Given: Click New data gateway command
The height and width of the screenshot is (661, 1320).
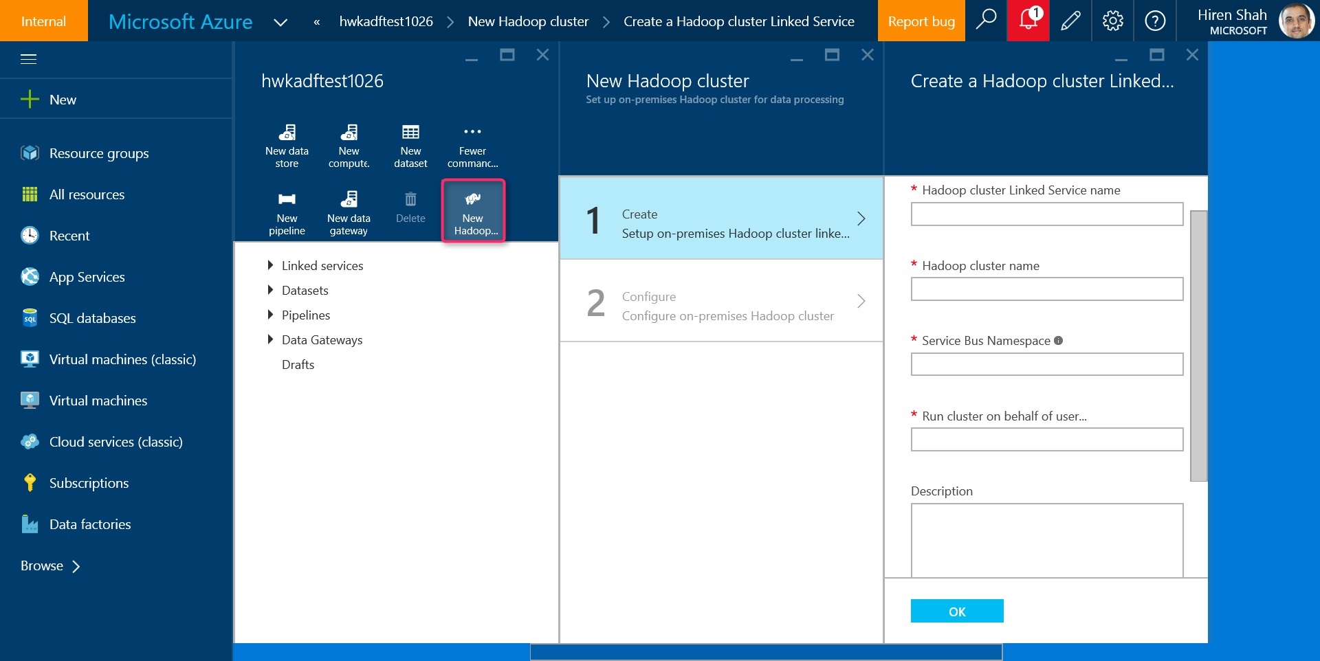Looking at the screenshot, I should pyautogui.click(x=349, y=214).
